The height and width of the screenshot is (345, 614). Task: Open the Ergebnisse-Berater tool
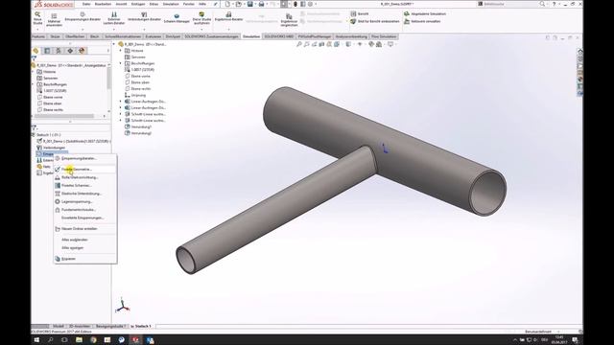point(228,16)
